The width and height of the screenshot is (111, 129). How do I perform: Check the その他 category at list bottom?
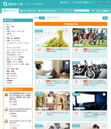point(5,83)
